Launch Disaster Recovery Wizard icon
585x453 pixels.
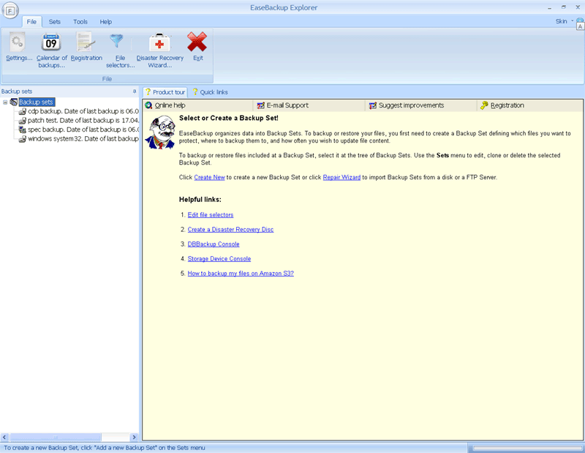coord(159,42)
